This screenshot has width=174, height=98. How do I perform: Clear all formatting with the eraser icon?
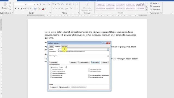pyautogui.click(x=49, y=4)
